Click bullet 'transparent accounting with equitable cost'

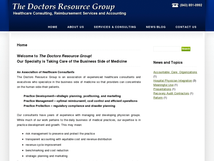tap(69, 139)
